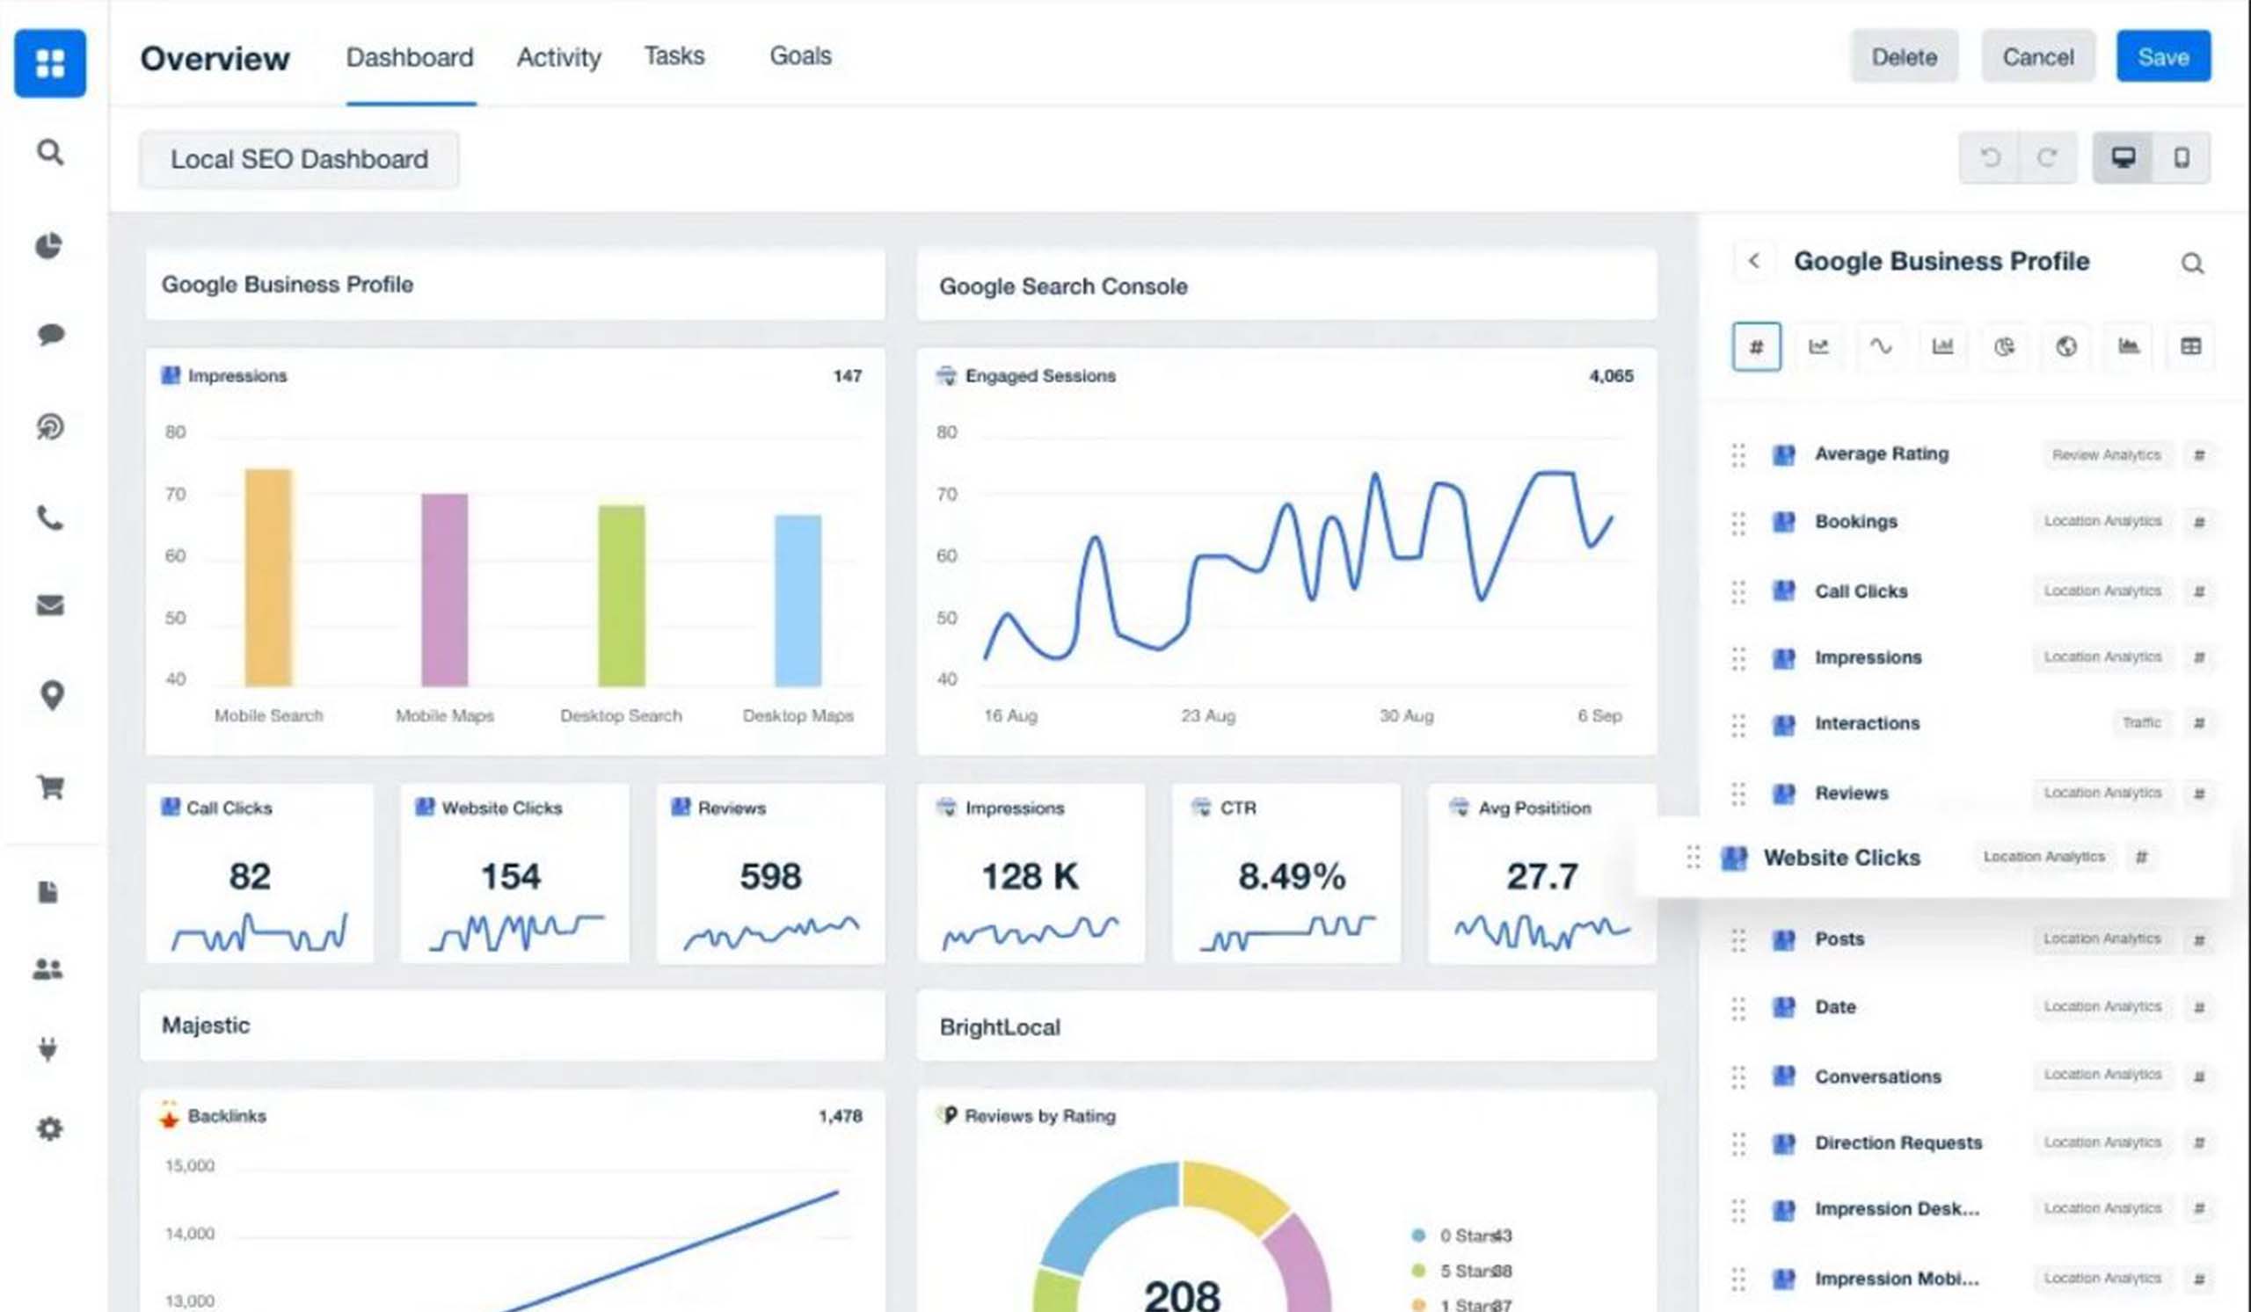Viewport: 2251px width, 1312px height.
Task: Switch to the Activity tab
Action: click(x=558, y=58)
